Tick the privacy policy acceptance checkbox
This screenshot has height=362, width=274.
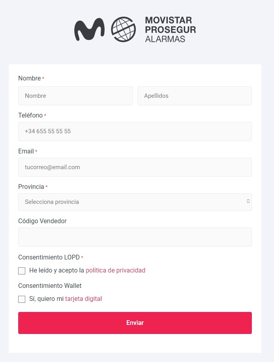pyautogui.click(x=22, y=271)
